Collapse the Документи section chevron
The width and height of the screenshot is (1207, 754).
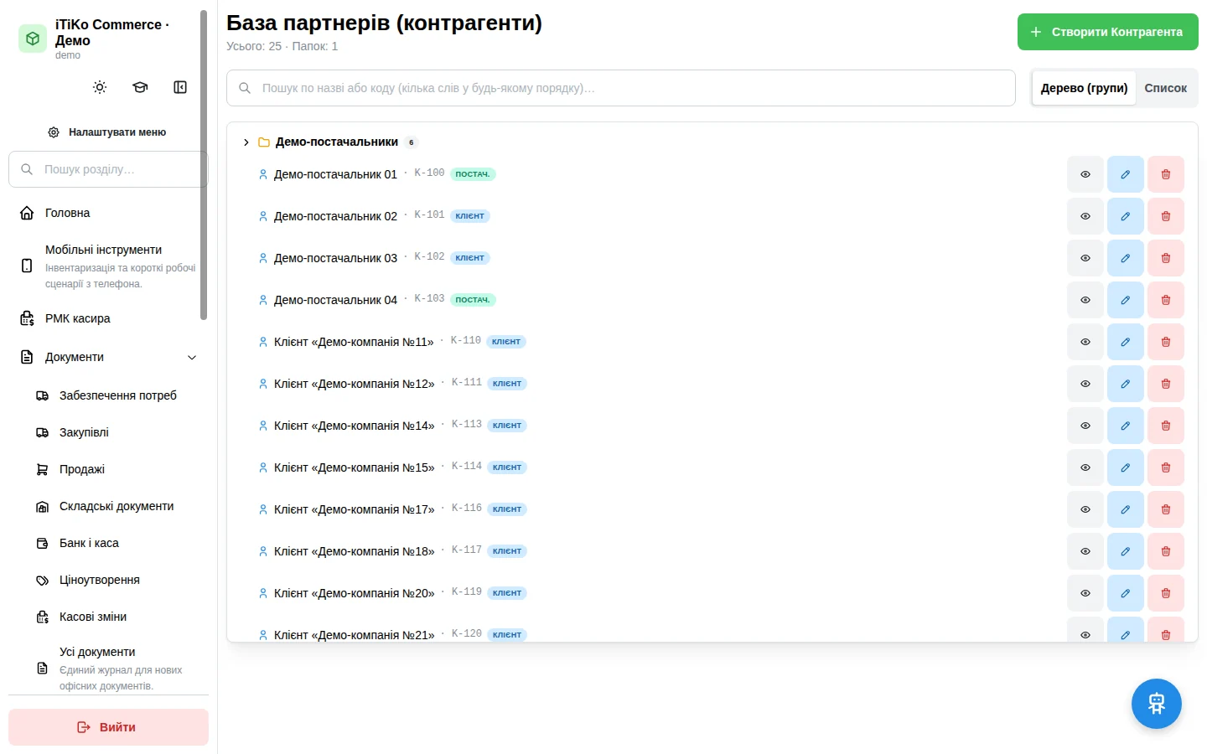192,358
